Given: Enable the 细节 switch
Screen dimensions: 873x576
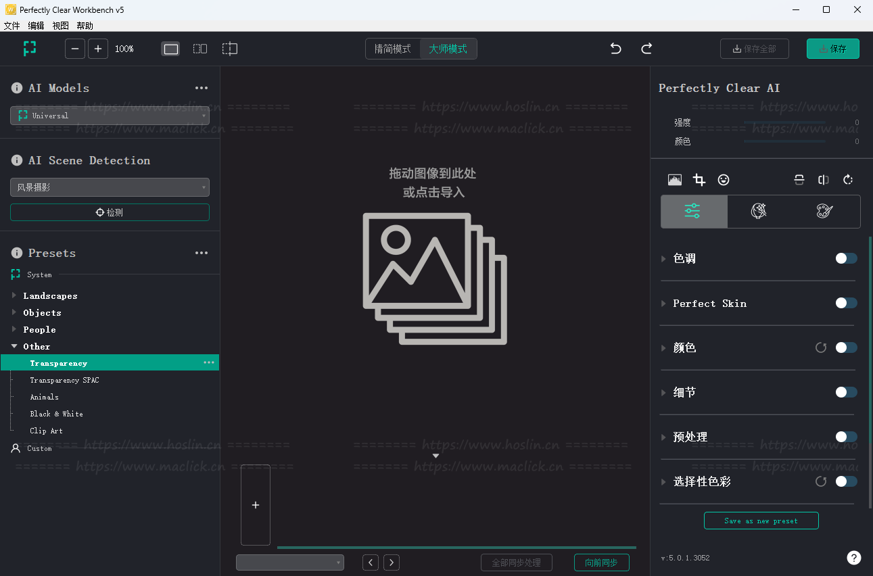Looking at the screenshot, I should point(846,392).
